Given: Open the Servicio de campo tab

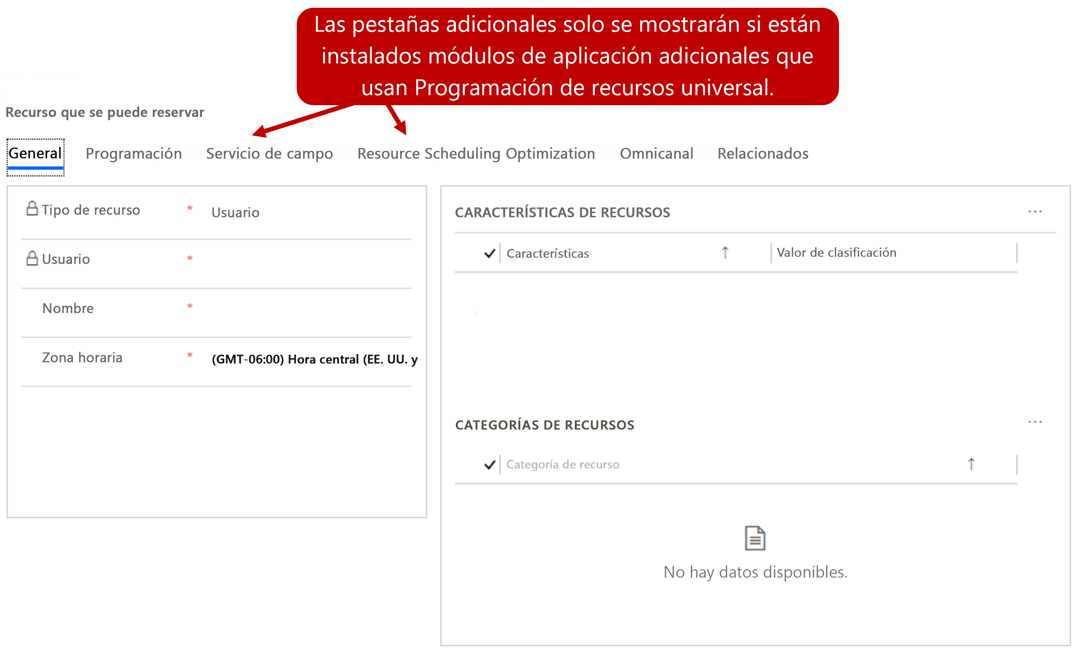Looking at the screenshot, I should tap(269, 154).
